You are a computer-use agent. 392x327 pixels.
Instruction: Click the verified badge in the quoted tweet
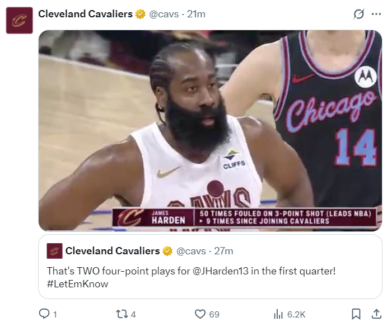click(168, 251)
